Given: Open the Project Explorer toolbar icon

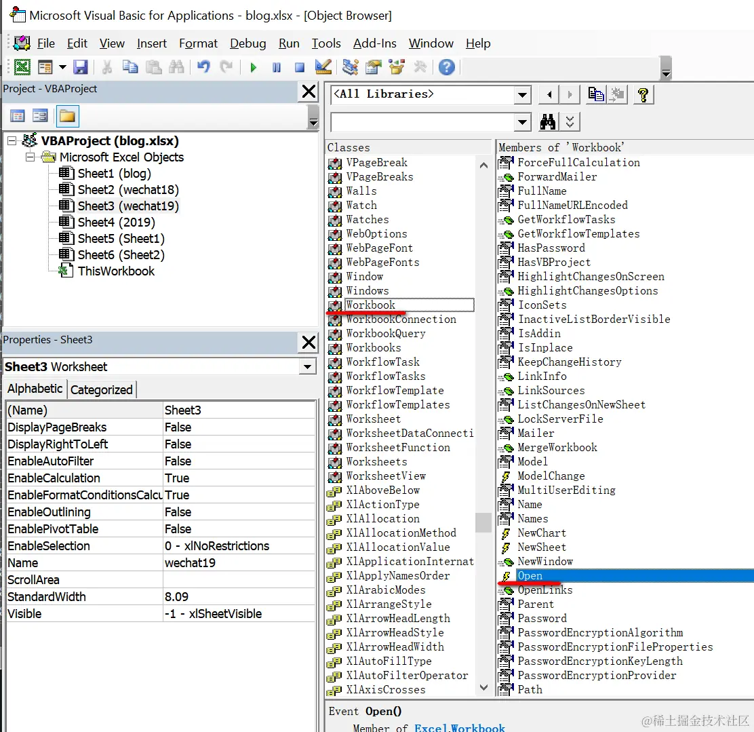Looking at the screenshot, I should (x=351, y=67).
